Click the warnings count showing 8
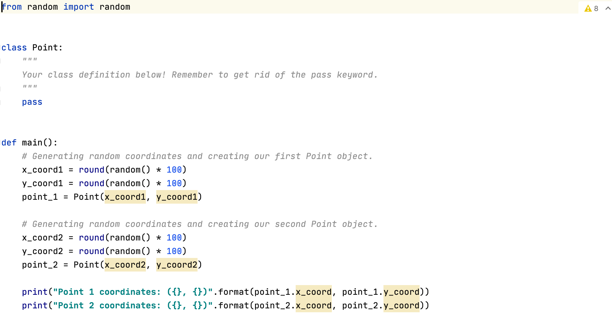Screen dimensions: 612x320 [x=596, y=8]
